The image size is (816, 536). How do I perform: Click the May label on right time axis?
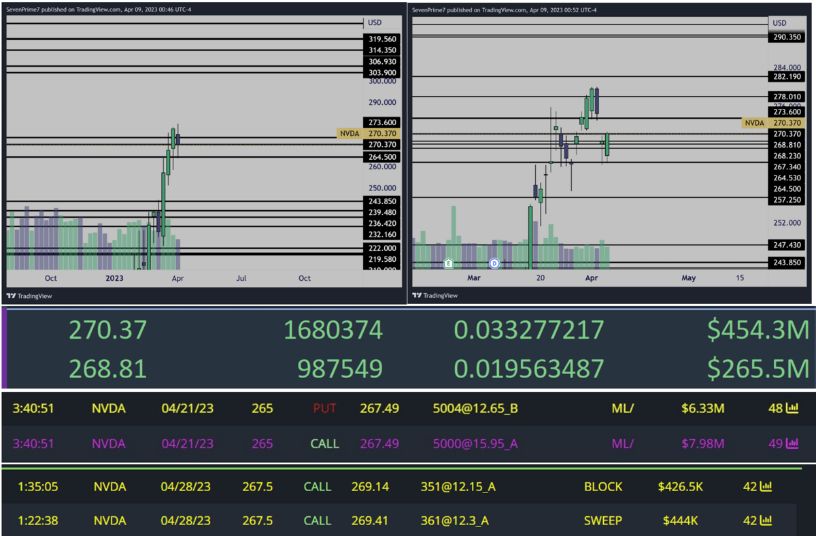[x=689, y=278]
